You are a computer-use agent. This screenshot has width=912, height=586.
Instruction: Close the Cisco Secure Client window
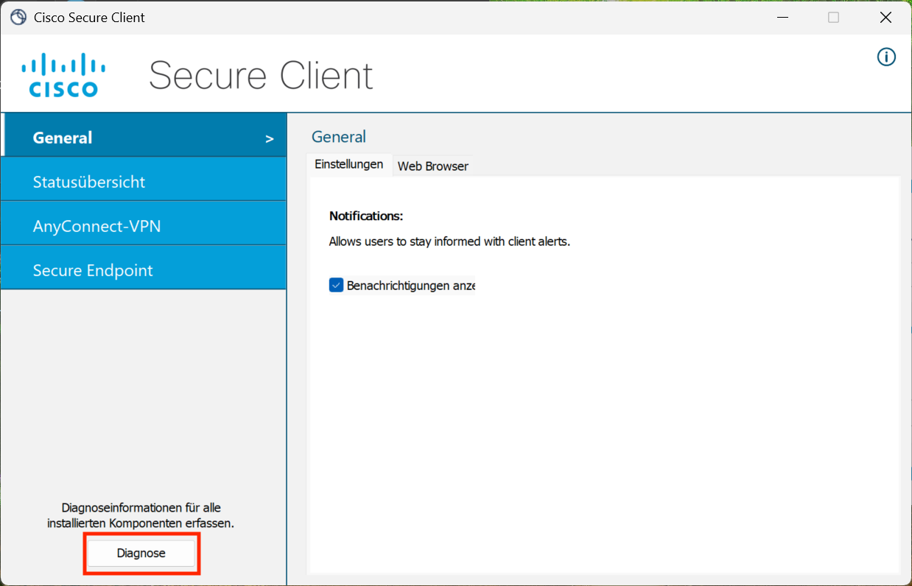click(x=886, y=17)
